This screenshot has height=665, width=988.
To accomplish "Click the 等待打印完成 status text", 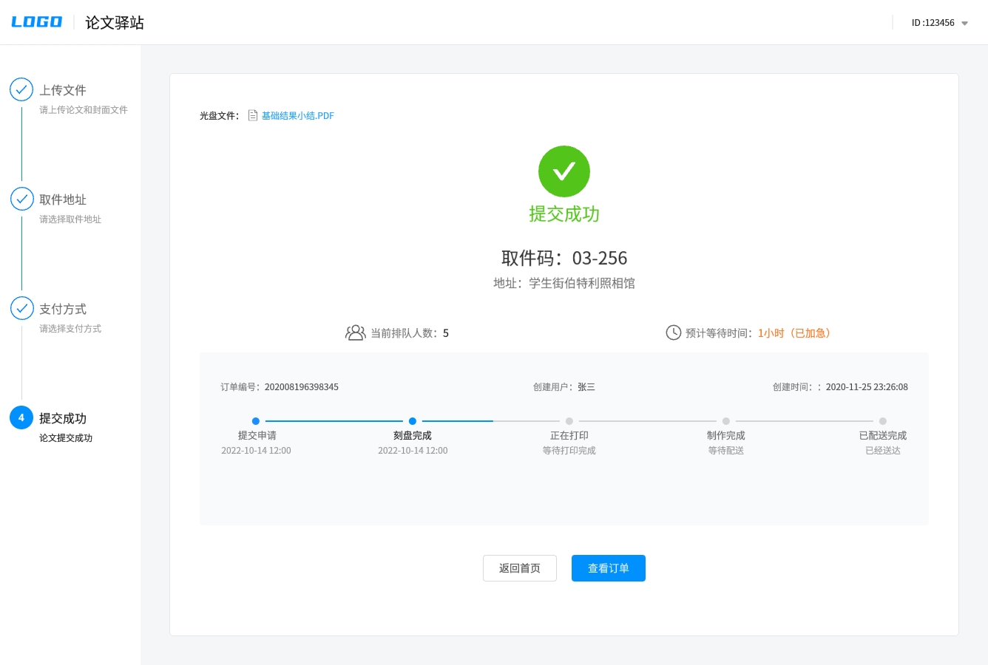I will (569, 451).
